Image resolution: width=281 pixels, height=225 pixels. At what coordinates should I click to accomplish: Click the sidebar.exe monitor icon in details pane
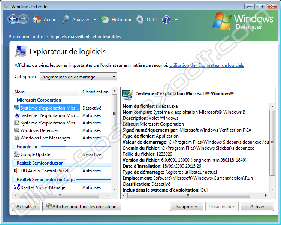(x=127, y=95)
